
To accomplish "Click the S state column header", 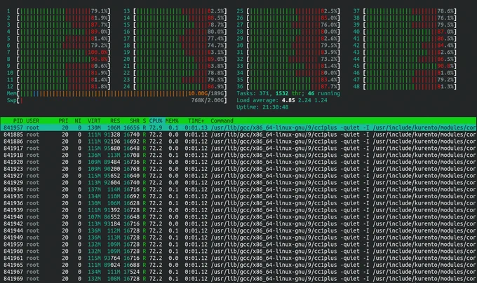I will tap(145, 120).
